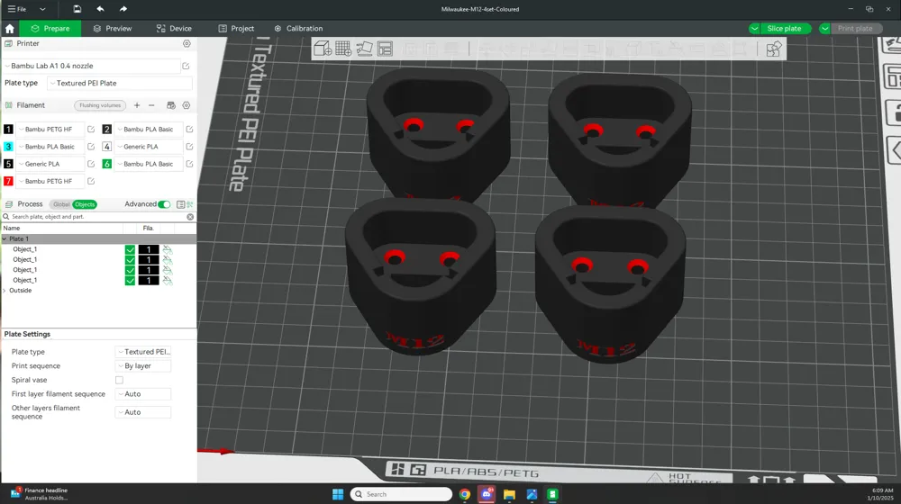Click the Print plate button
This screenshot has width=901, height=504.
point(856,28)
